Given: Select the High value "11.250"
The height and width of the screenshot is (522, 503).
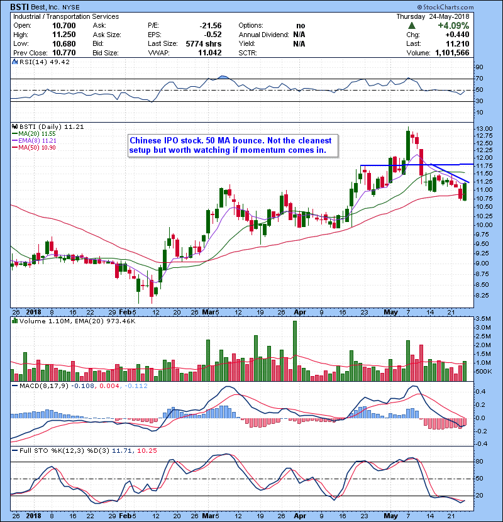Looking at the screenshot, I should point(64,35).
